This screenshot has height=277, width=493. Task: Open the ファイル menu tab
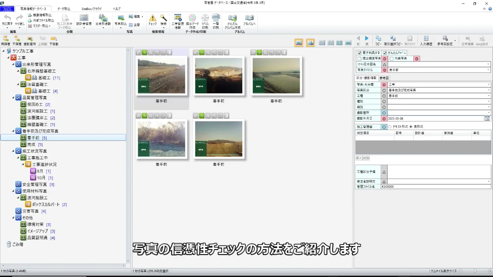click(7, 8)
